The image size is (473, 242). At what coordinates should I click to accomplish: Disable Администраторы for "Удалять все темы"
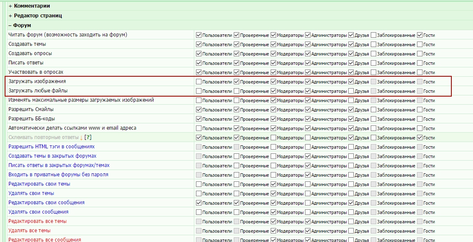click(308, 231)
